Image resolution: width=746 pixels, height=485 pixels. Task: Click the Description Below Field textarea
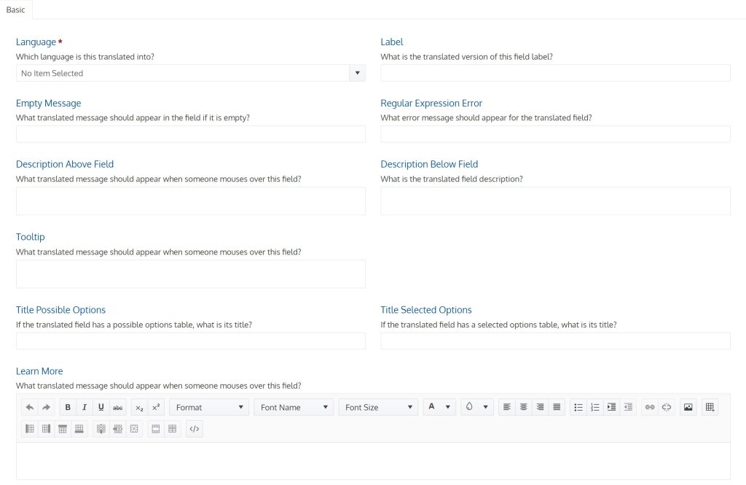click(x=555, y=201)
